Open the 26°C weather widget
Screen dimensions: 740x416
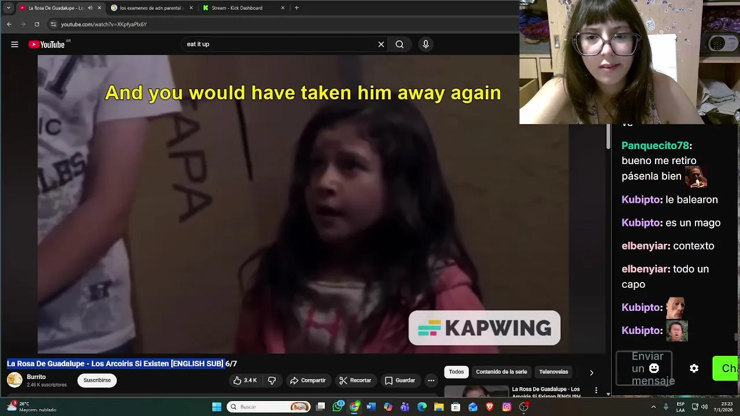(x=32, y=407)
